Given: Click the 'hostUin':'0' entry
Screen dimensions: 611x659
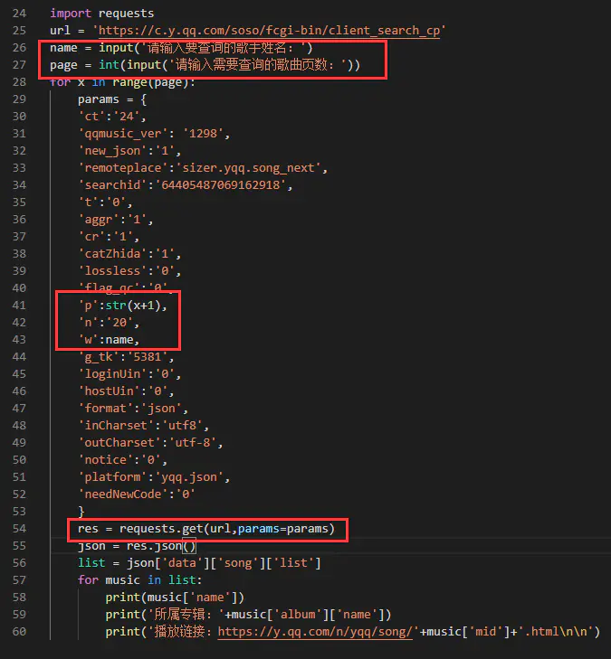Looking at the screenshot, I should pos(126,391).
